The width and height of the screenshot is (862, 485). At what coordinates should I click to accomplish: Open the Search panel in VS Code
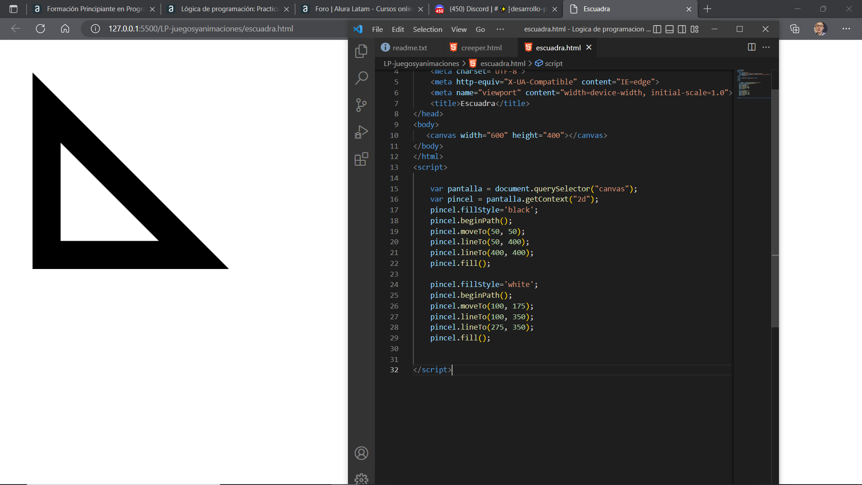pos(361,78)
